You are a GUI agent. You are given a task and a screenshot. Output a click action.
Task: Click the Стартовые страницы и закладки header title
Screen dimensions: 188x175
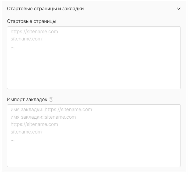(45, 9)
